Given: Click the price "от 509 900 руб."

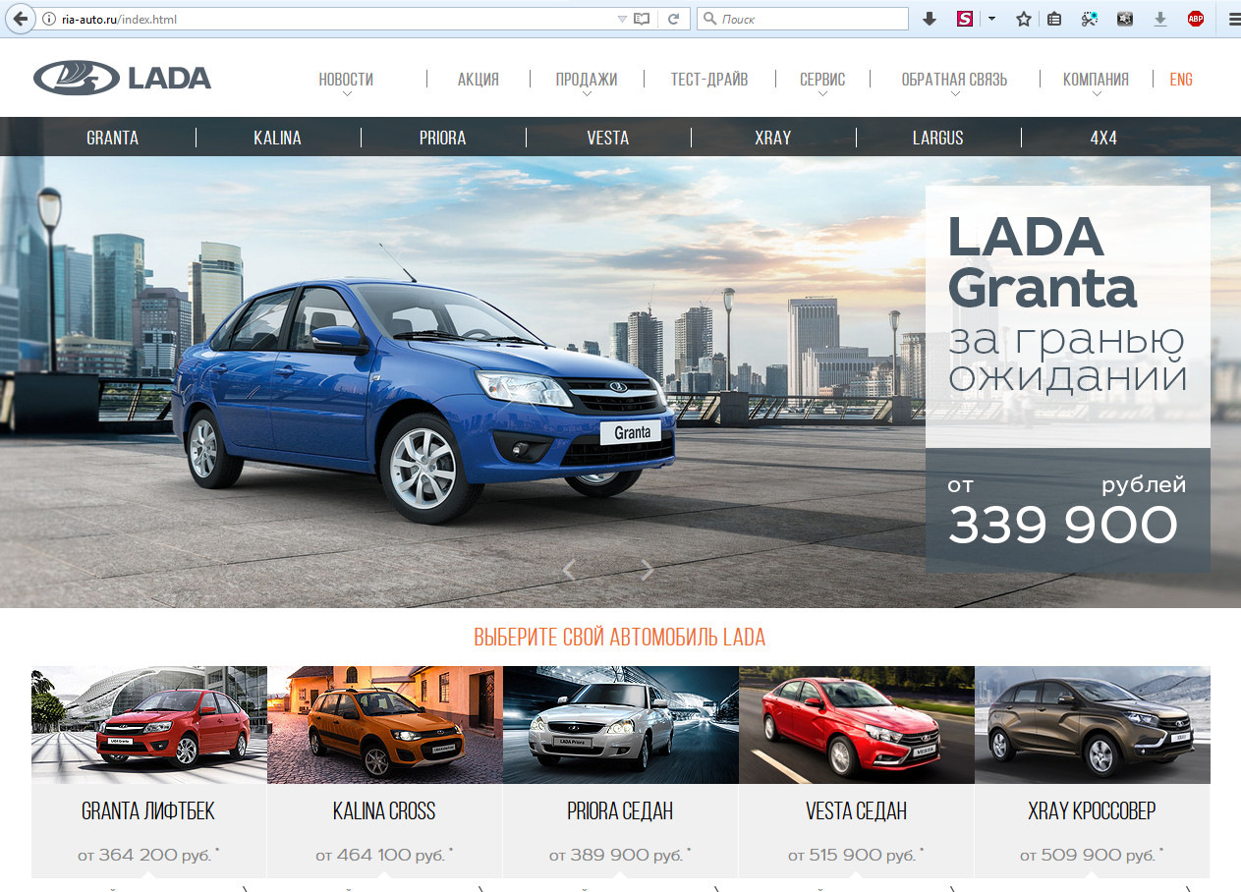Looking at the screenshot, I should click(1088, 856).
